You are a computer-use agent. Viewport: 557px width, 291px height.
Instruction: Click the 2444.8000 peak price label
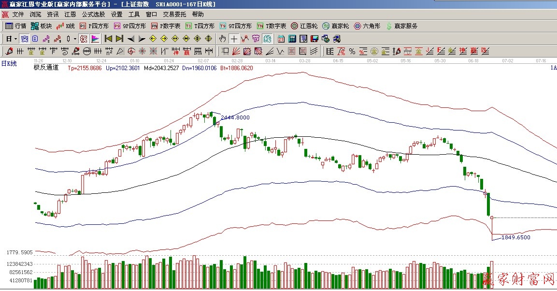[x=235, y=117]
